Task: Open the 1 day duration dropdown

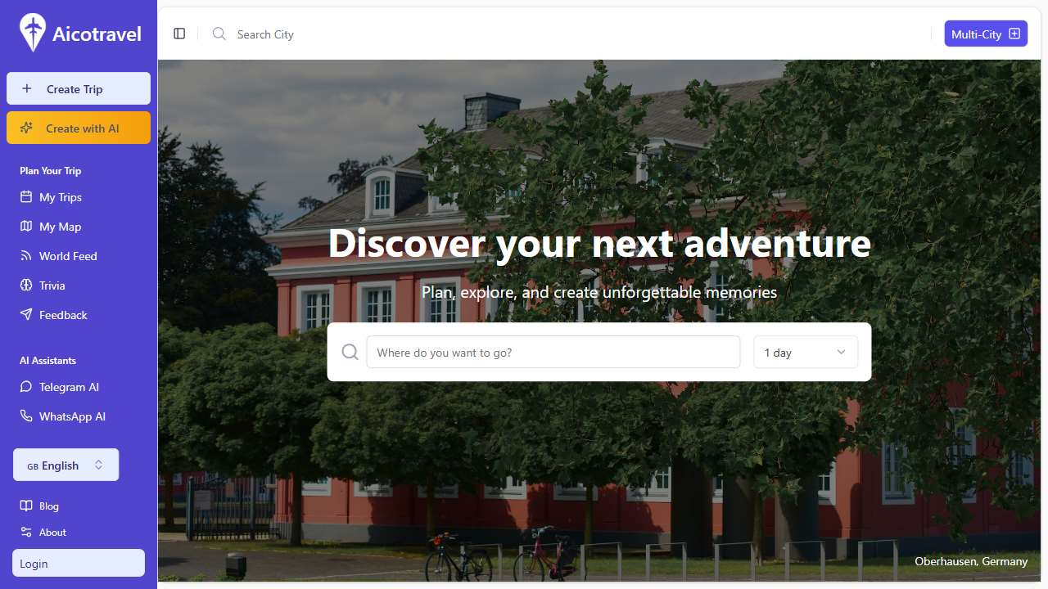Action: click(x=806, y=353)
